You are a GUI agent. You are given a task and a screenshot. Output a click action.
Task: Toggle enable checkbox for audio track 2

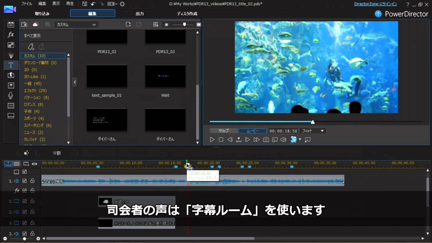24,212
